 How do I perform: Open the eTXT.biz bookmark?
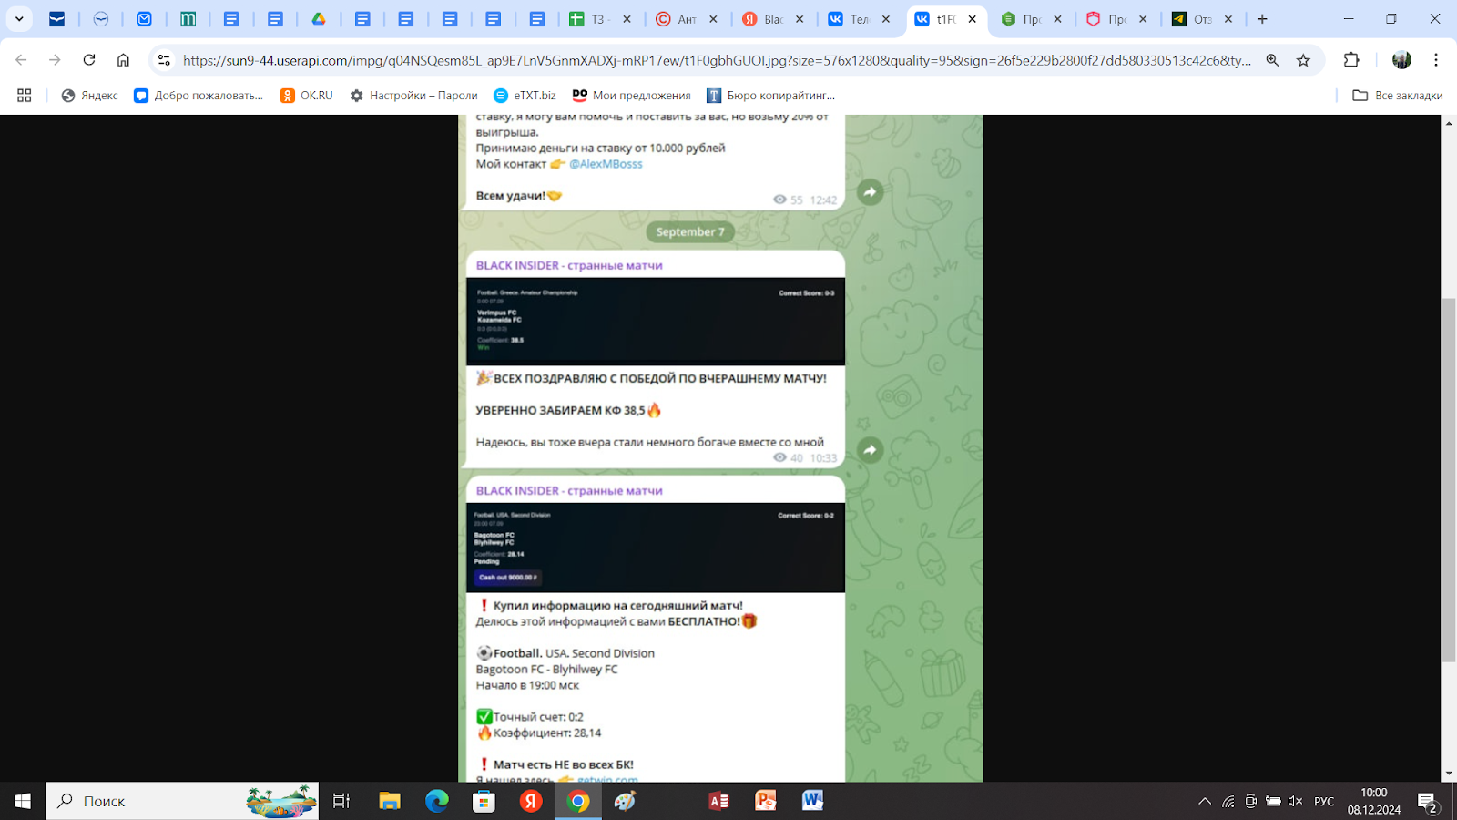coord(525,96)
